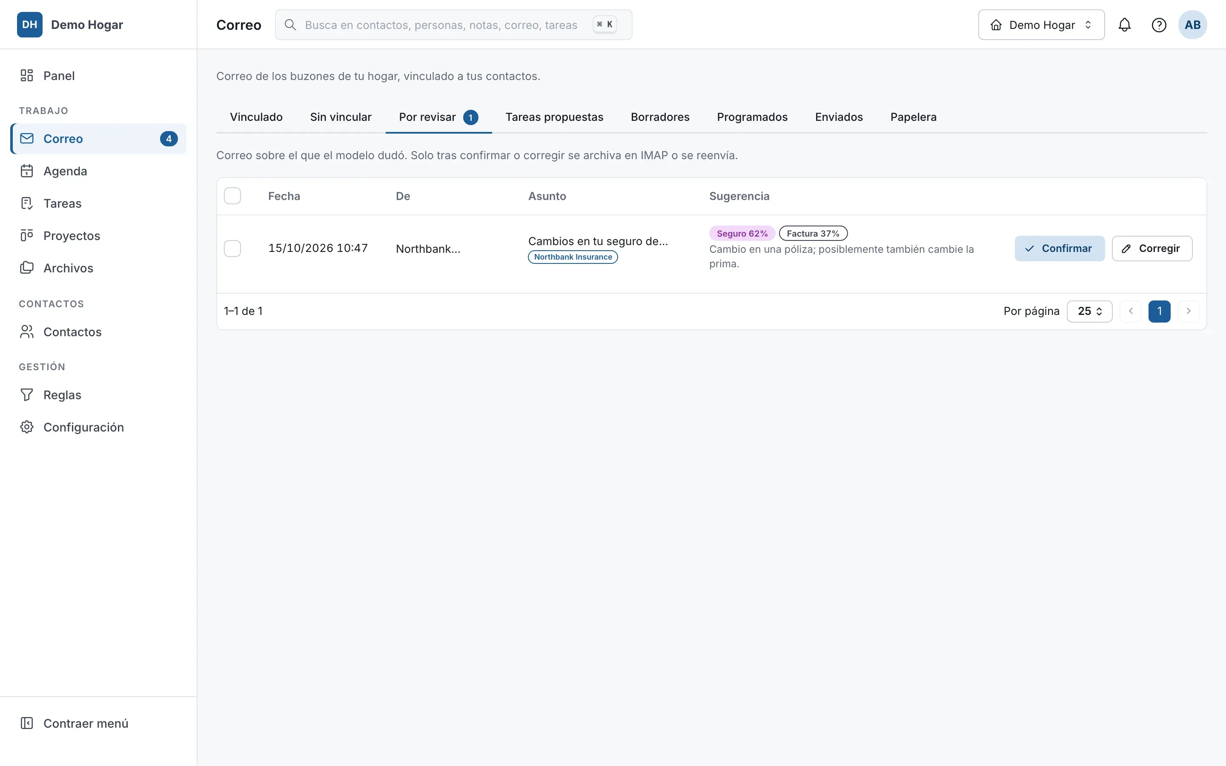Open the Demo Hogar household switcher
1226x766 pixels.
pos(1041,25)
